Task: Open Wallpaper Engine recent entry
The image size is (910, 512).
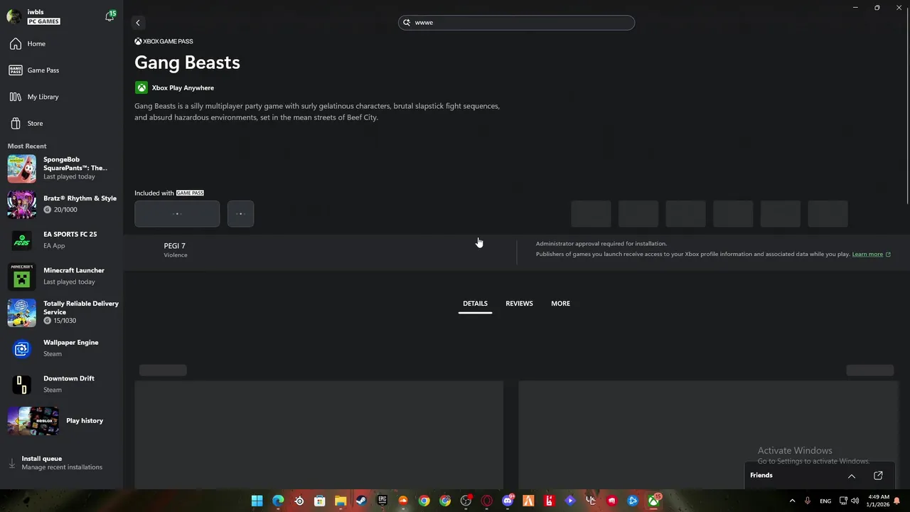Action: click(63, 348)
